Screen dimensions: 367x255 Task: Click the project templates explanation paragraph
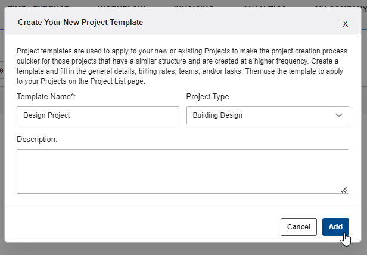182,66
